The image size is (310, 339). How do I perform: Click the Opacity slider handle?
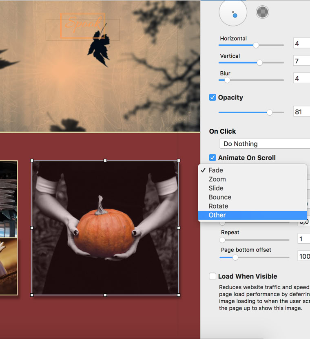(x=270, y=112)
